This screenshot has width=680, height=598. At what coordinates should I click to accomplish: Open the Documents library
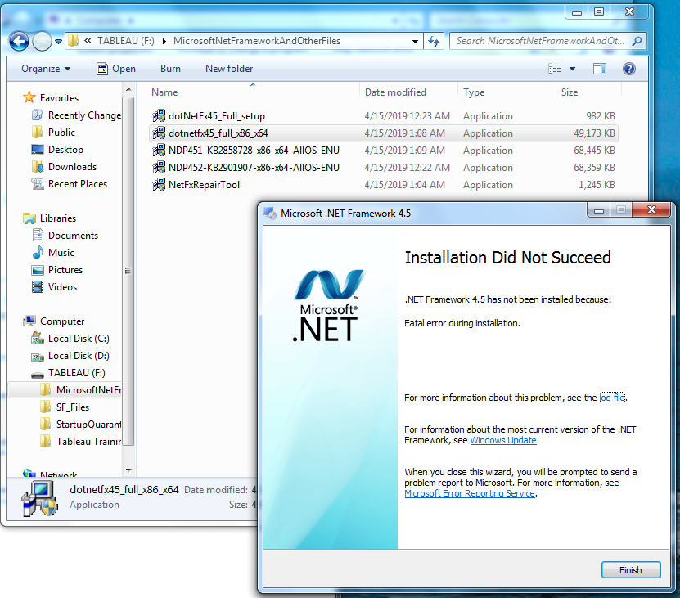[x=65, y=236]
